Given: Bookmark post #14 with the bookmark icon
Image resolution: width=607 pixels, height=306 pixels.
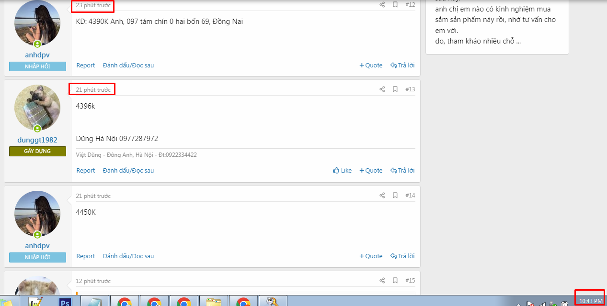Looking at the screenshot, I should [x=395, y=196].
